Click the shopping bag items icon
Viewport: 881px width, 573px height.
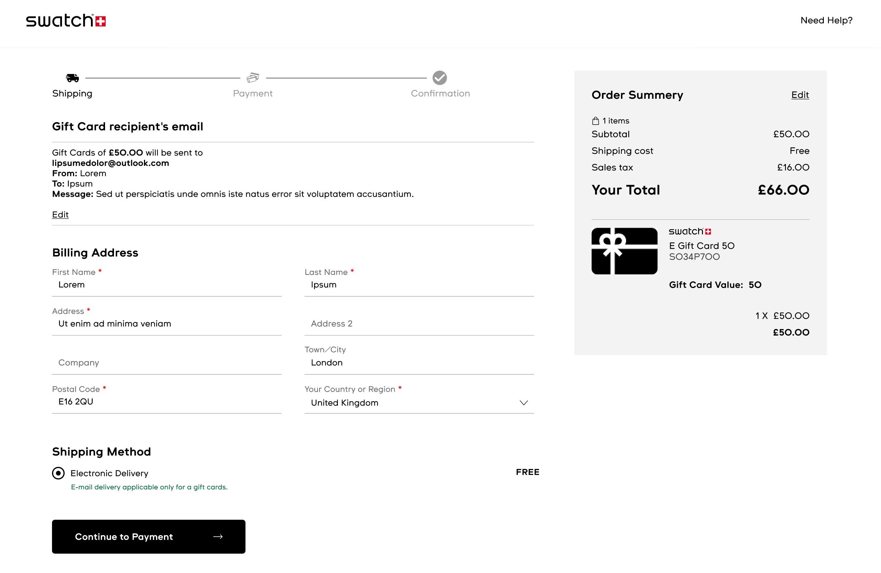pos(595,121)
